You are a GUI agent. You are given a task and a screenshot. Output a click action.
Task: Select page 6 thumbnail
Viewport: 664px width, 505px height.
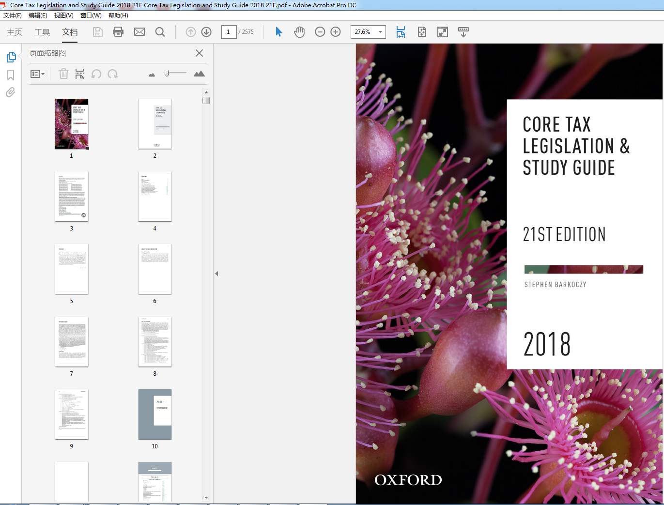[155, 269]
